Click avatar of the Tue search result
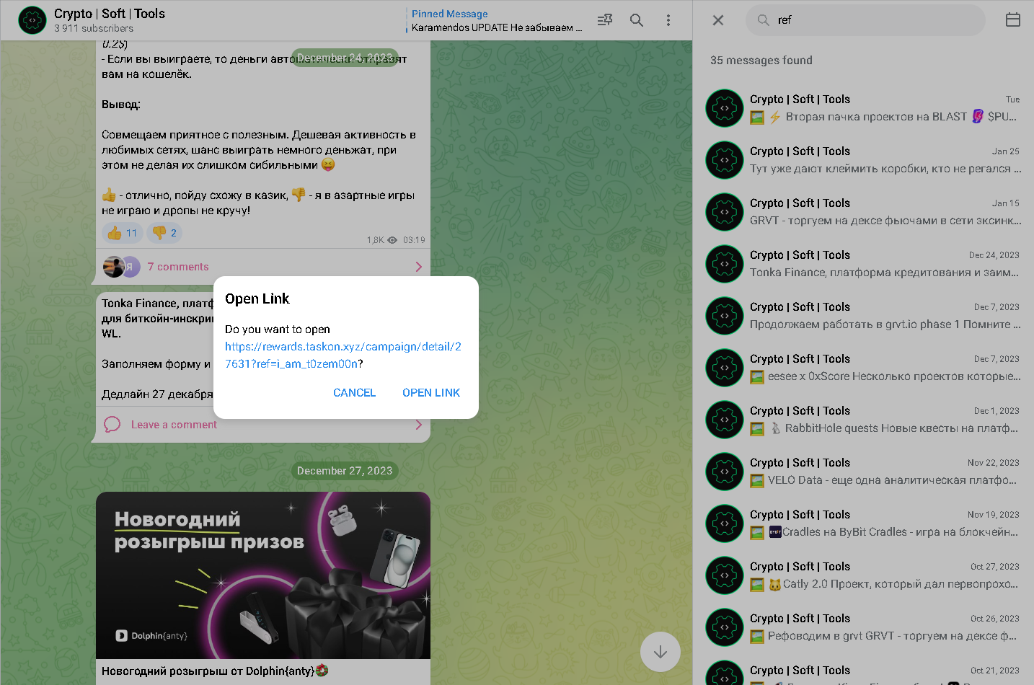 click(725, 108)
